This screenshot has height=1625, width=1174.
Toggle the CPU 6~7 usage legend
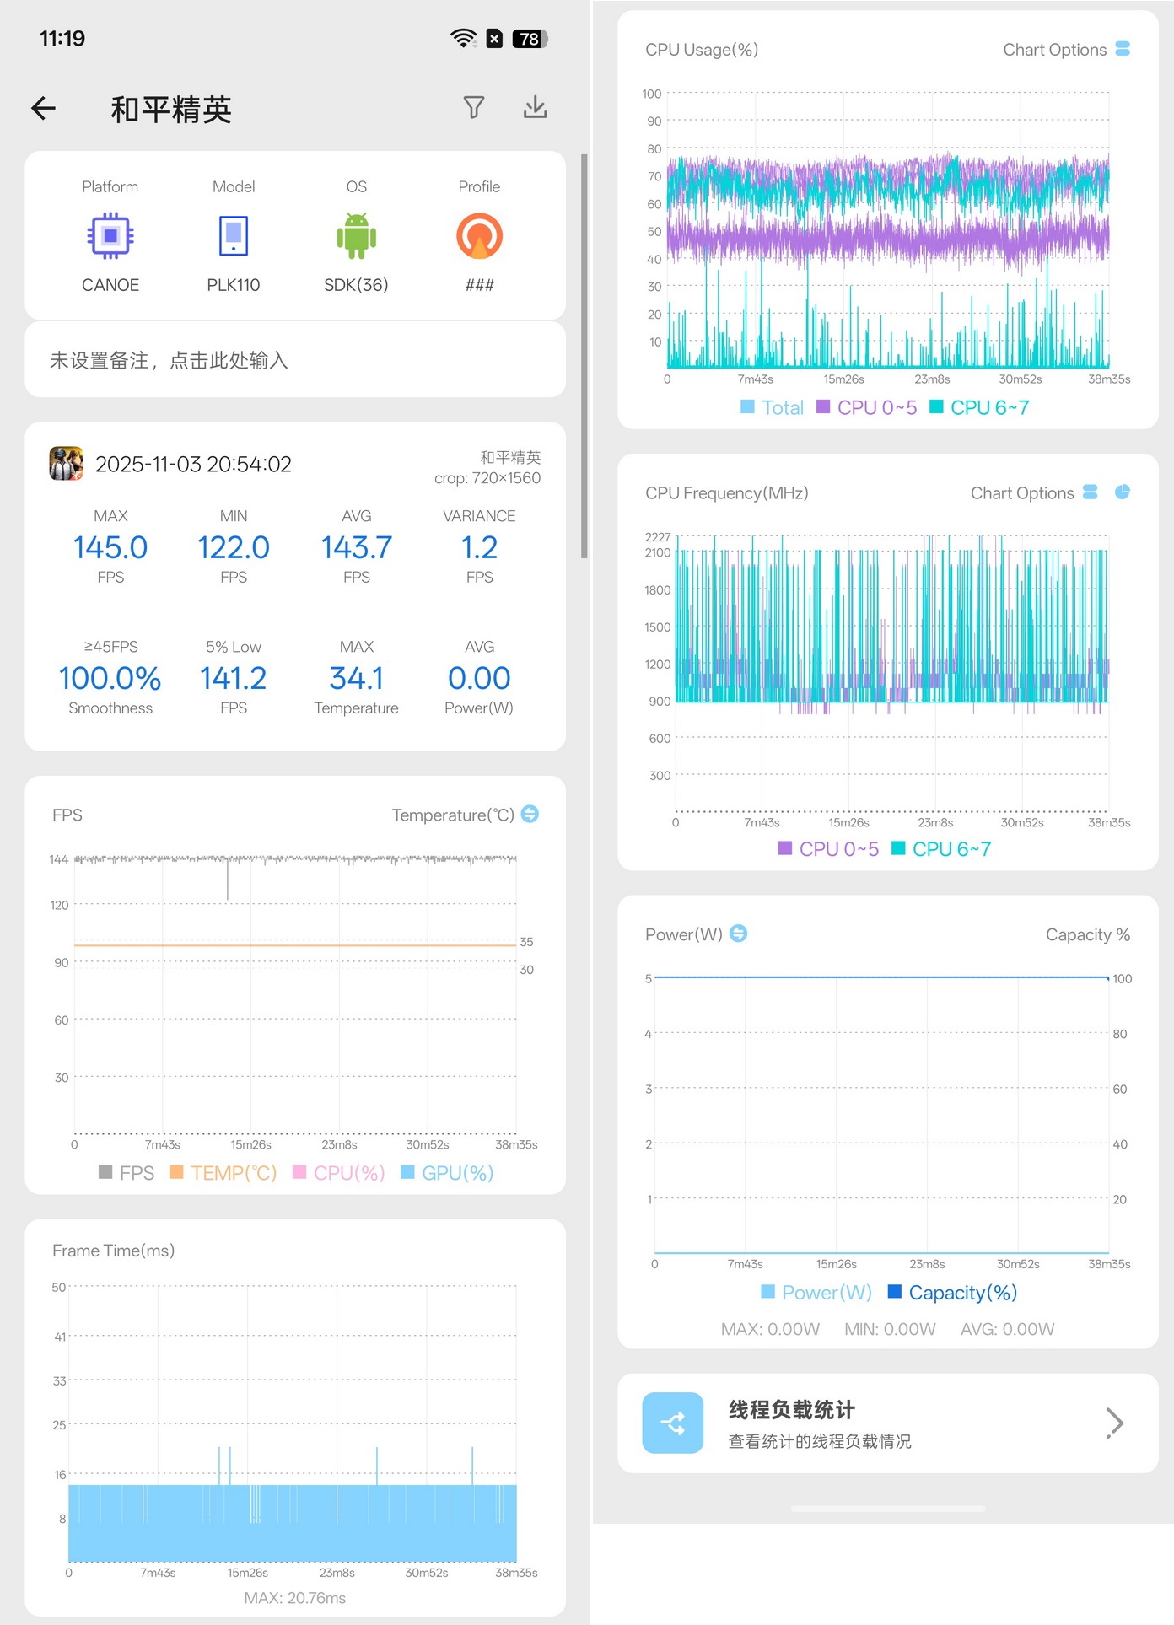979,408
